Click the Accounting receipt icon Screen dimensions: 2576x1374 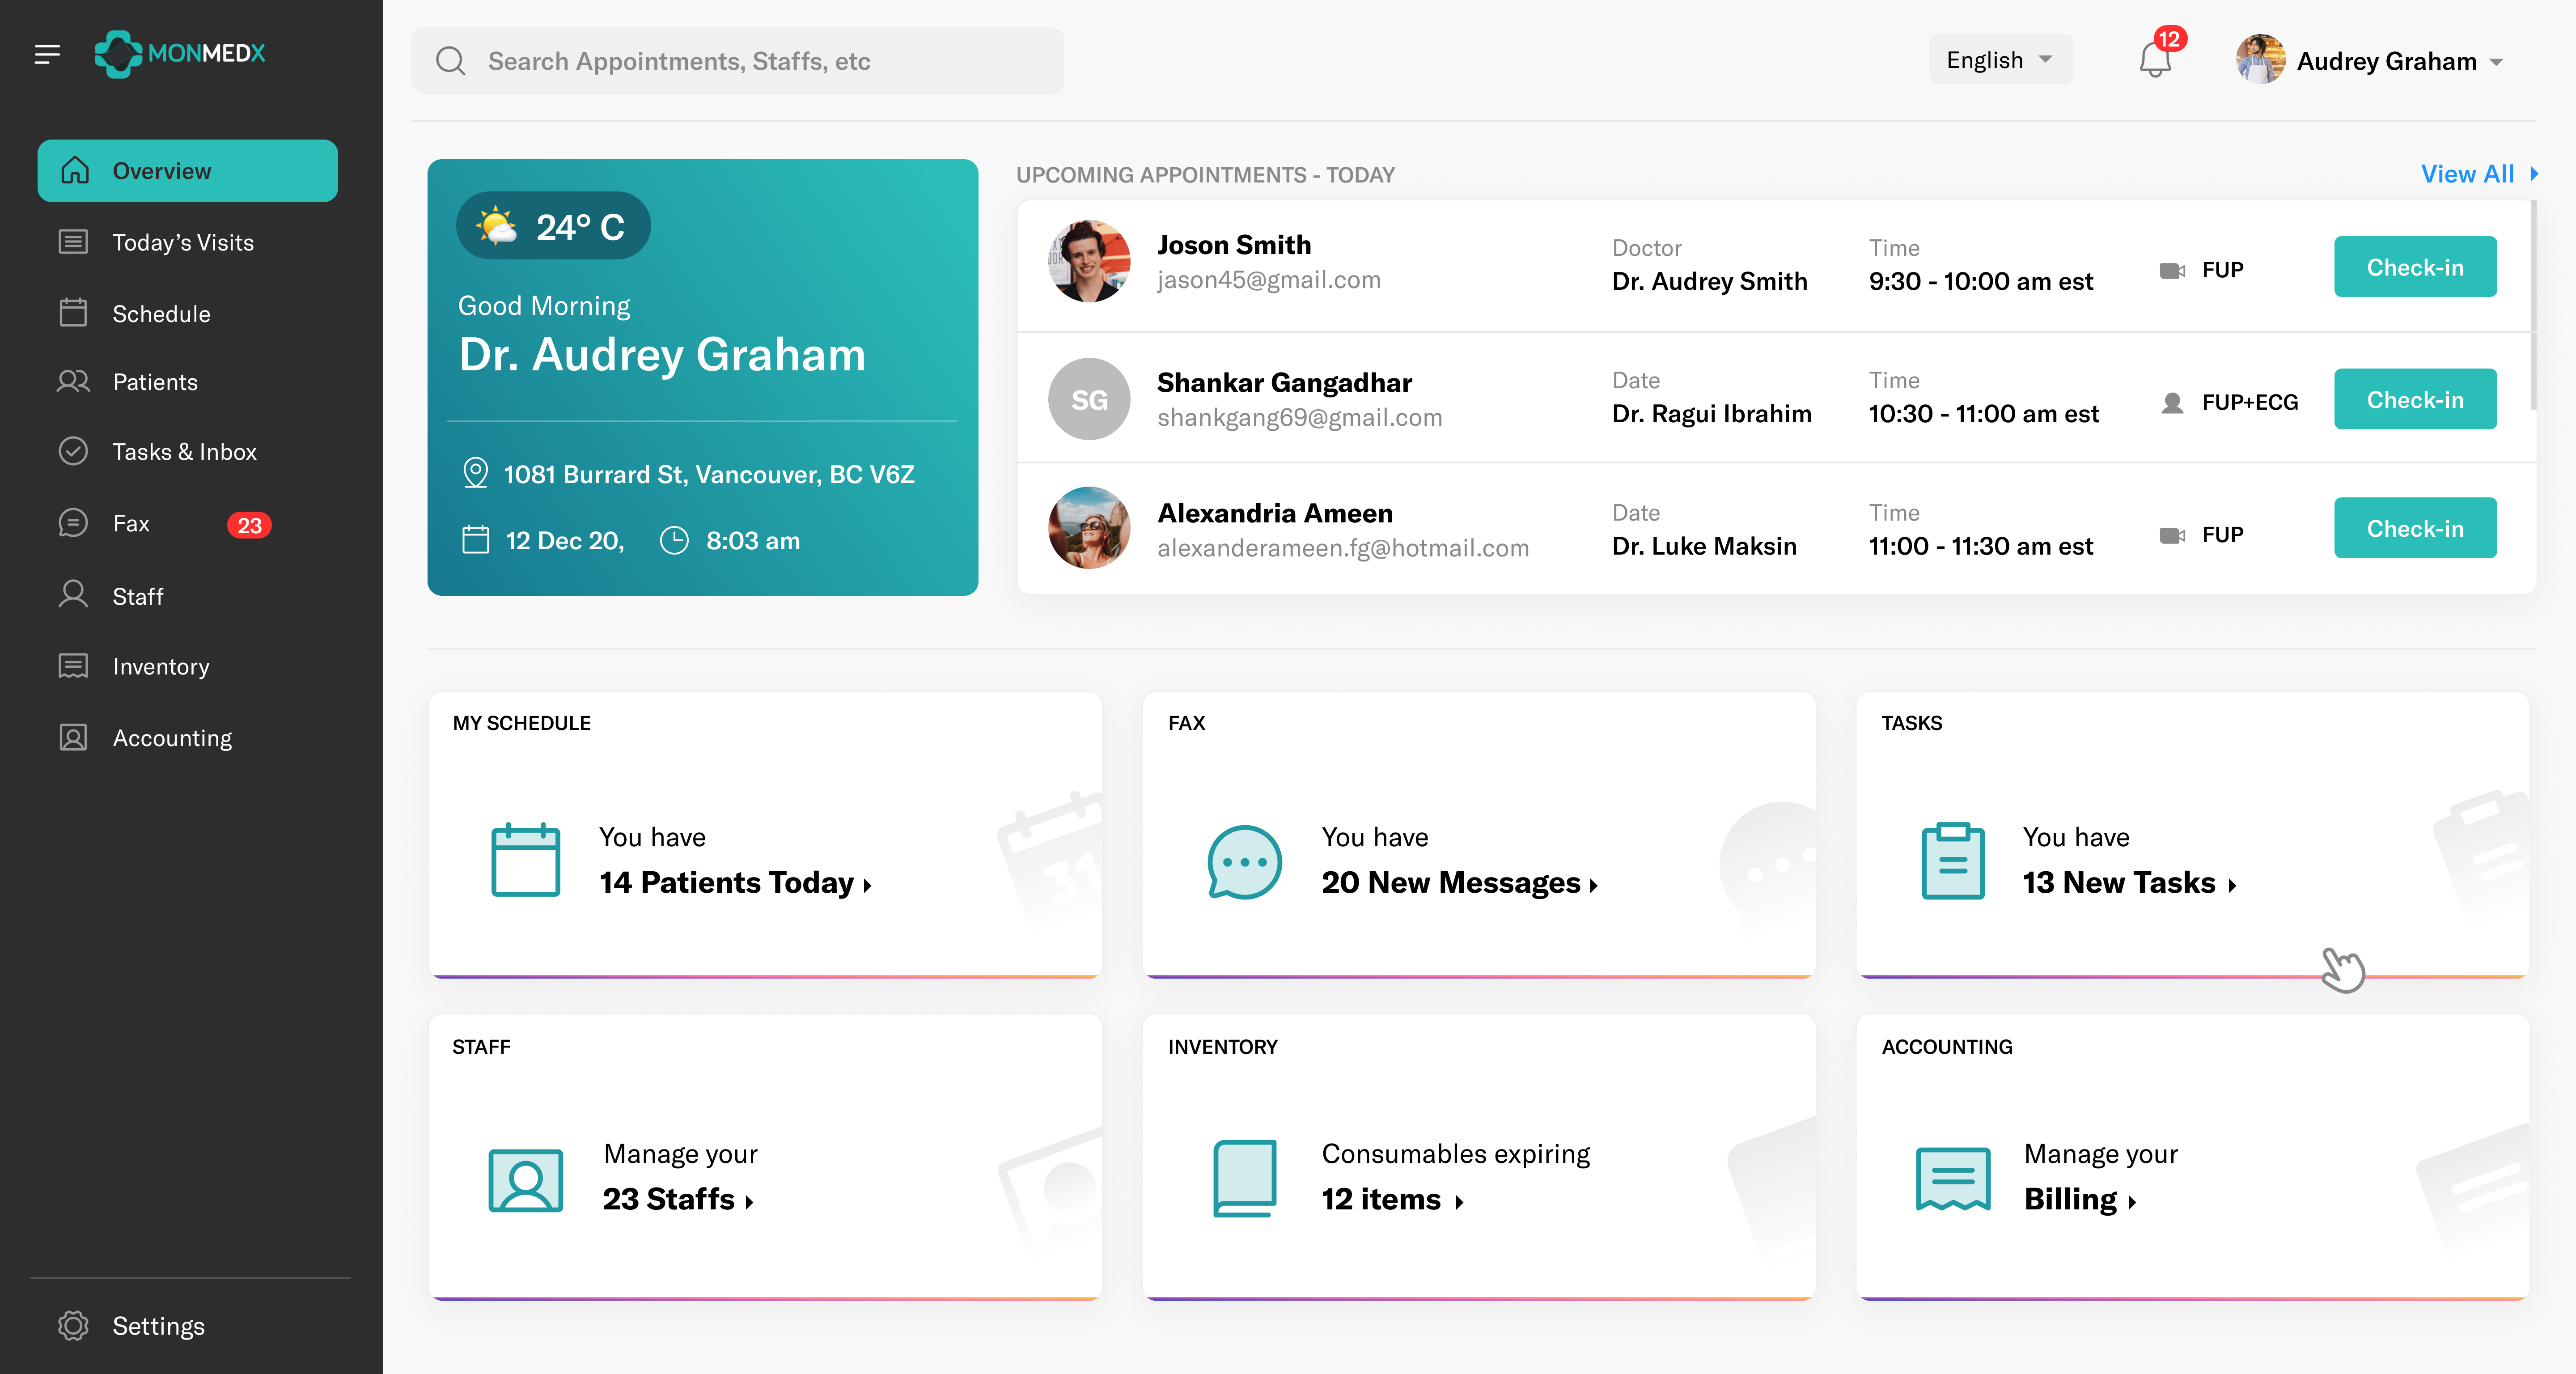tap(1953, 1179)
